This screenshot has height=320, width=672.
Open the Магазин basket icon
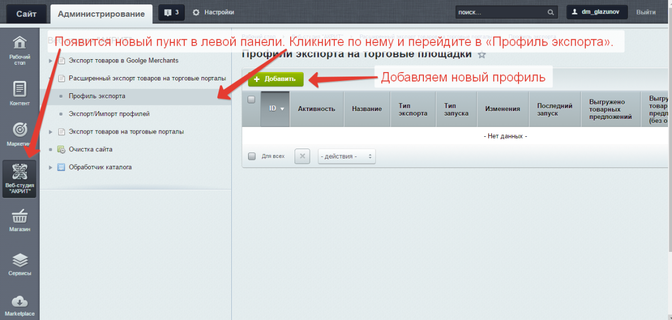pyautogui.click(x=20, y=219)
